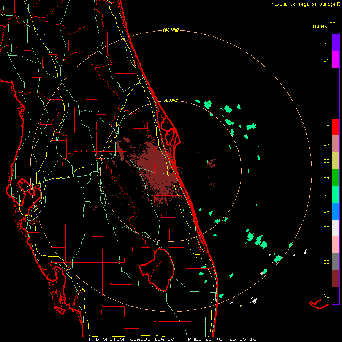Image resolution: width=342 pixels, height=342 pixels.
Task: Click the UK magenta legend swatch
Action: tap(336, 60)
